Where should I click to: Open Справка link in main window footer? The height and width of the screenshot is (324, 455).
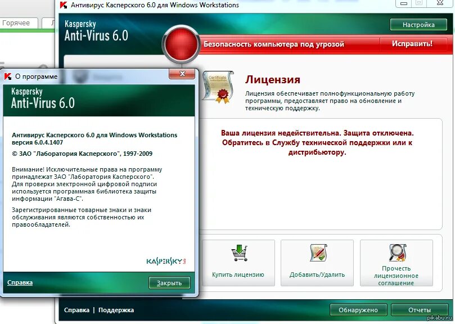tap(76, 310)
